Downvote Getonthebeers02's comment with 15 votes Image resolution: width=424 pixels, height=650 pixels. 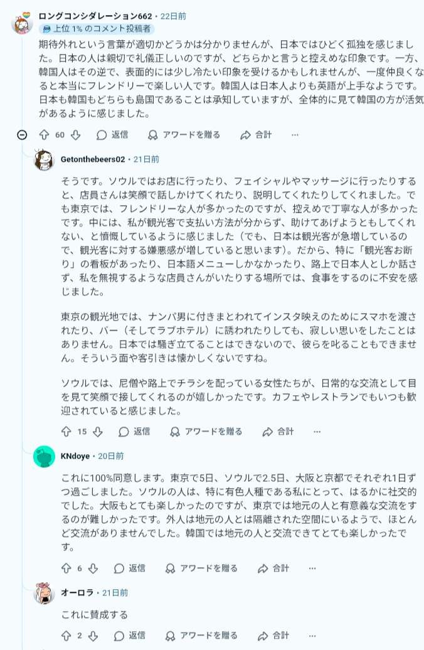(97, 432)
